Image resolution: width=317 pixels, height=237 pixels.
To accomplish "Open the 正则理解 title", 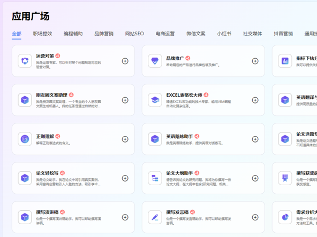I will click(x=45, y=137).
